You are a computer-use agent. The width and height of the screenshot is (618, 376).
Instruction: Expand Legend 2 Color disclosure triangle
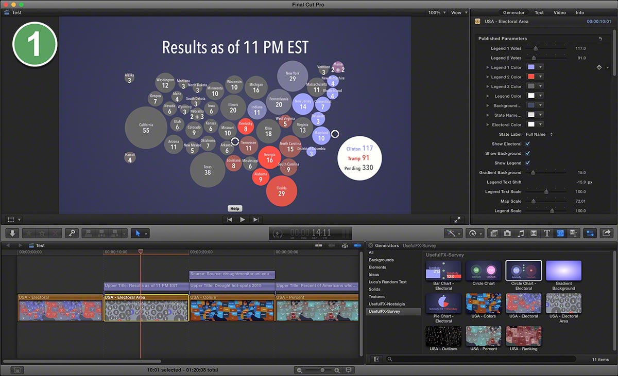[488, 77]
